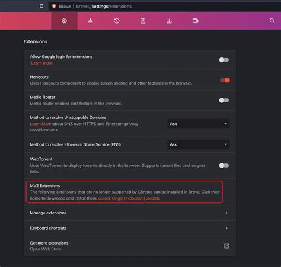281x267 pixels.
Task: Click the external link icon for Web Store
Action: (x=226, y=246)
